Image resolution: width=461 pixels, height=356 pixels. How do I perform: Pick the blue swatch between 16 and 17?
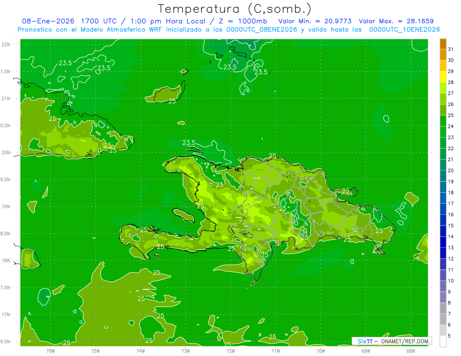[443, 209]
